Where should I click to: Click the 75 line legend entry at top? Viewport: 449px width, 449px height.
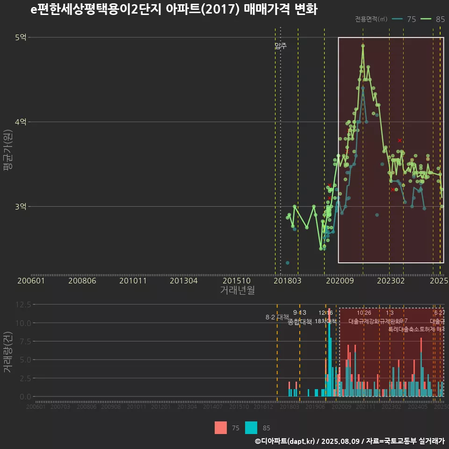pos(404,19)
